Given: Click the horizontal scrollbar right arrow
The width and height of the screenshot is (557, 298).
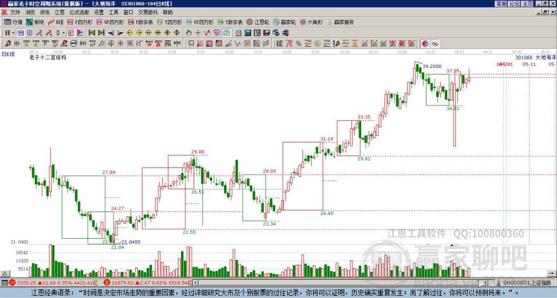Looking at the screenshot, I should [485, 283].
